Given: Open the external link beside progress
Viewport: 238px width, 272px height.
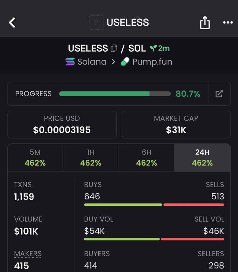Looking at the screenshot, I should coord(219,94).
